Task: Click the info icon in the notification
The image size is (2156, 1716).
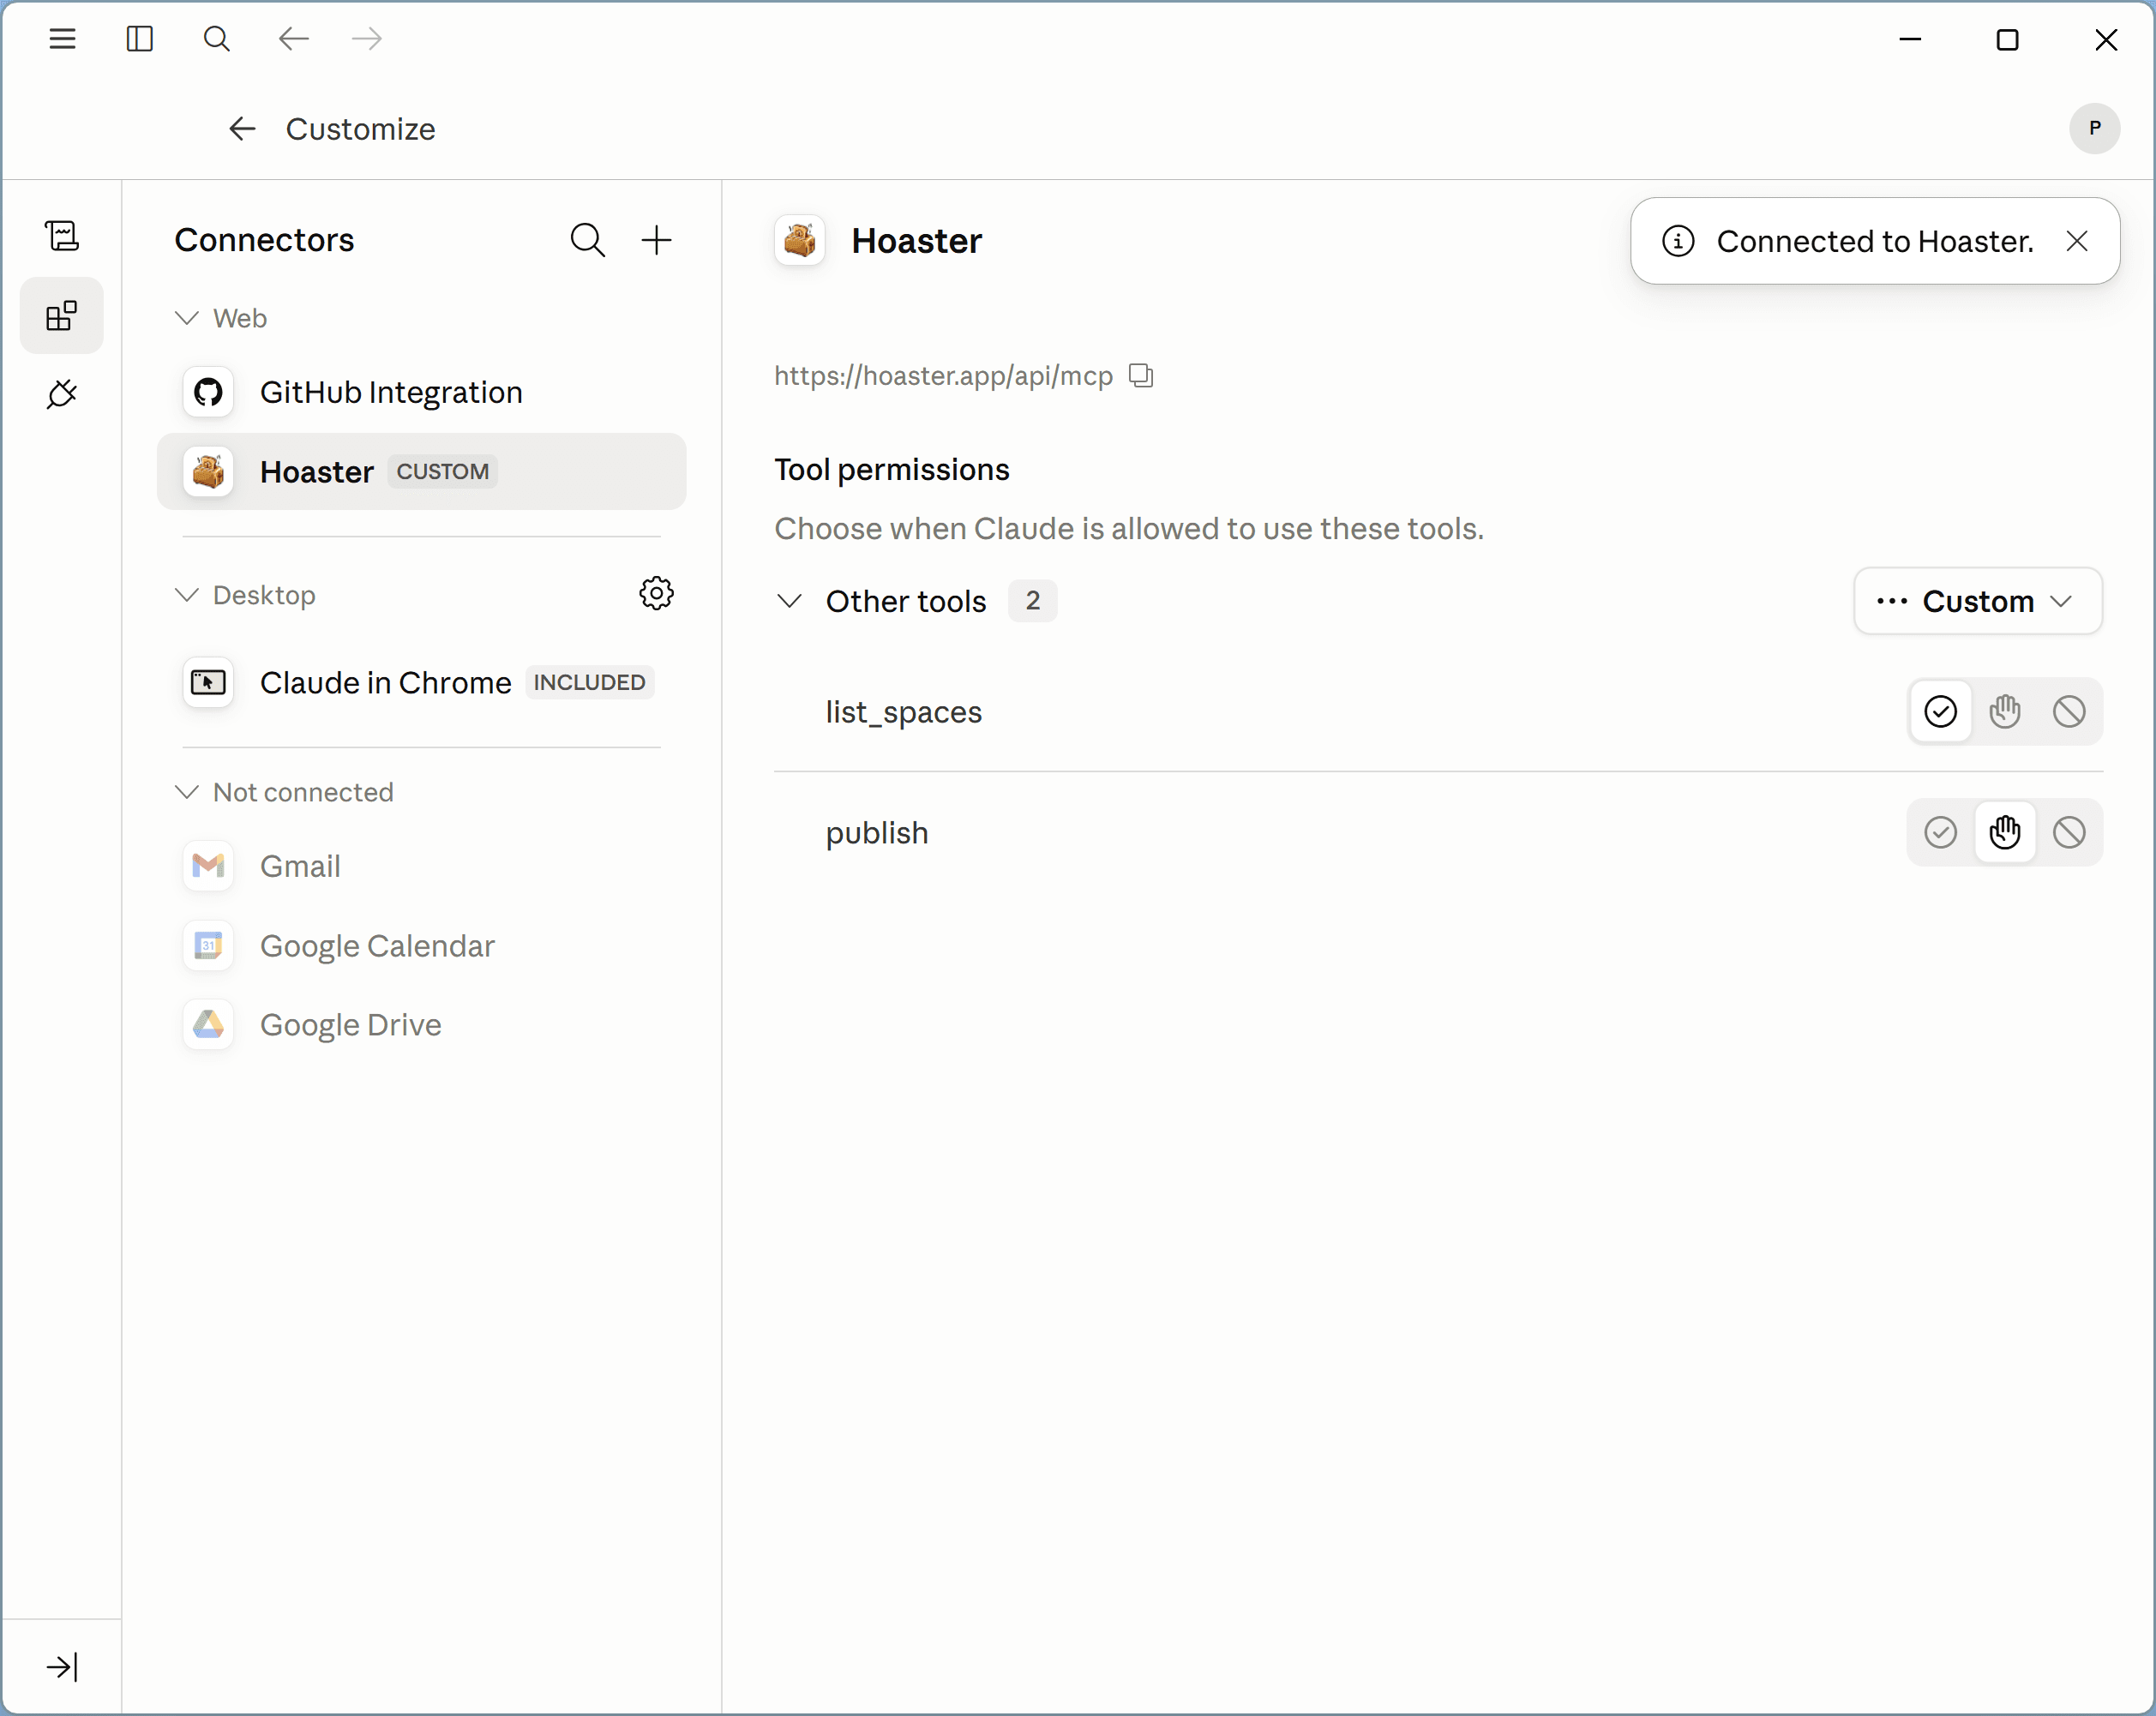Action: (x=1678, y=241)
